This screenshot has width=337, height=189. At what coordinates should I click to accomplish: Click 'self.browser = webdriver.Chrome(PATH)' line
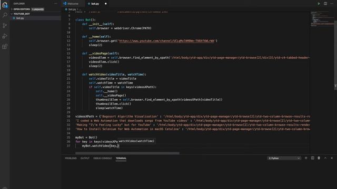(120, 28)
